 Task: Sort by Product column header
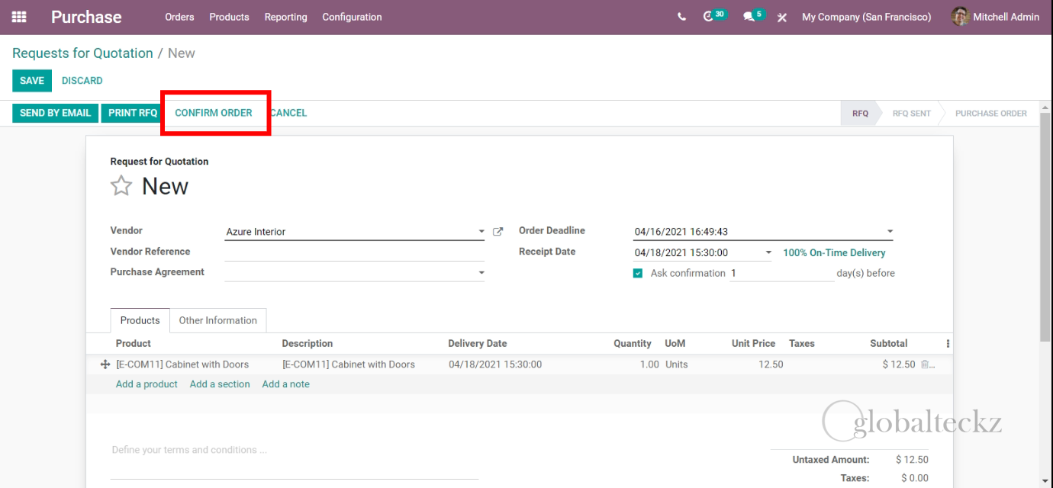134,344
